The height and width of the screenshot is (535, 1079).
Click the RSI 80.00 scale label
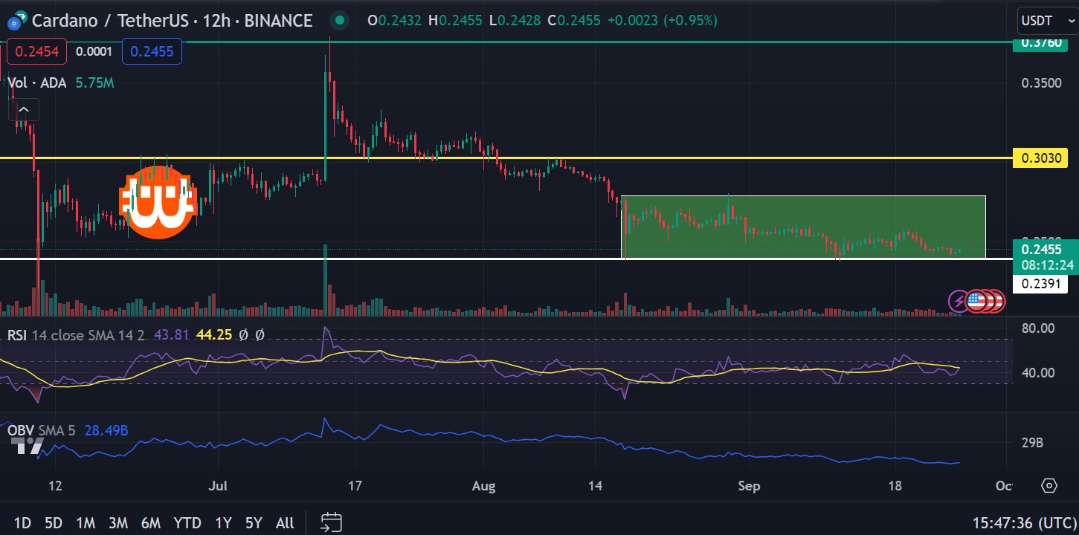pos(1037,328)
